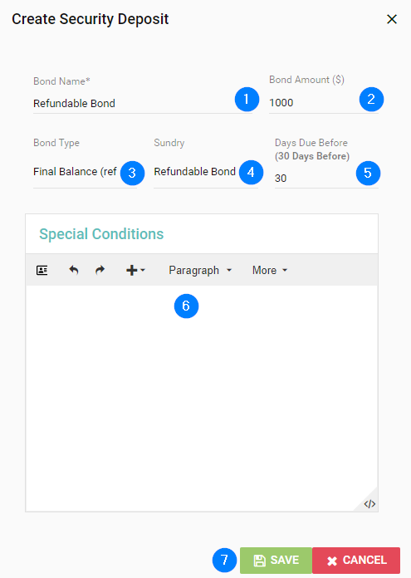
Task: Click the CANCEL button
Action: (356, 561)
